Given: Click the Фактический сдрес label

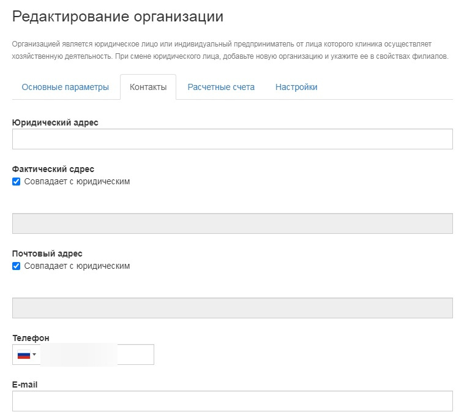Looking at the screenshot, I should [x=53, y=169].
